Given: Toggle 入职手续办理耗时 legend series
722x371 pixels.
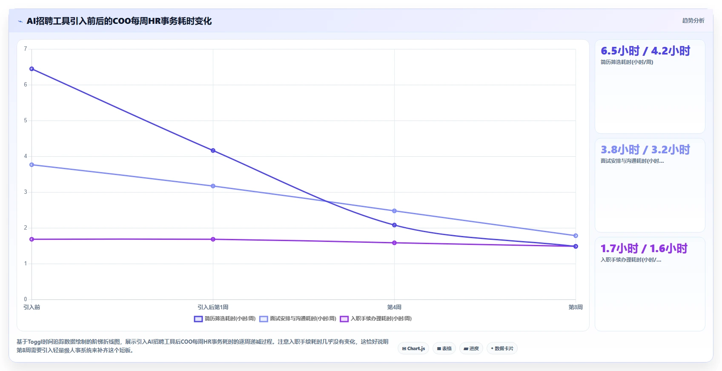Looking at the screenshot, I should [x=376, y=319].
